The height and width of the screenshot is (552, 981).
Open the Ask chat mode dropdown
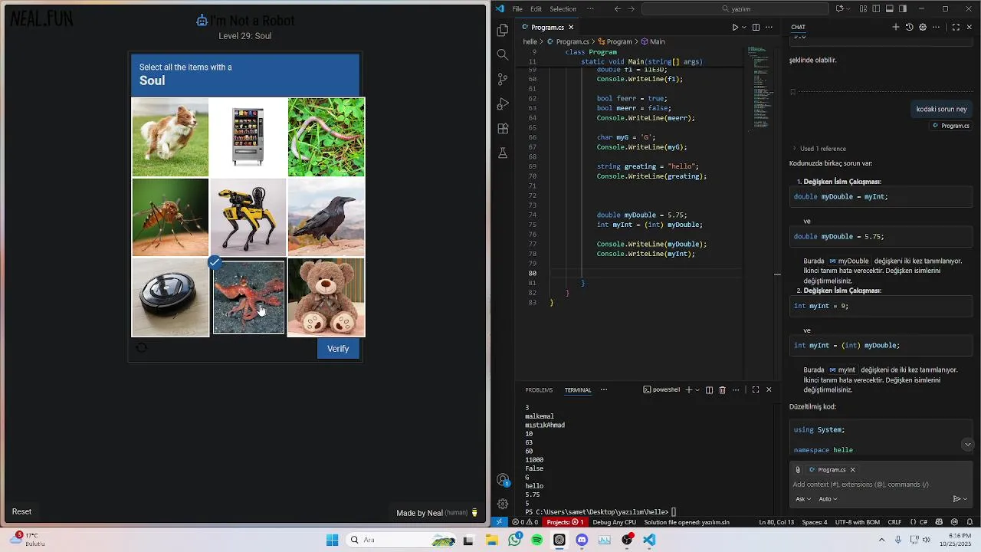[803, 499]
